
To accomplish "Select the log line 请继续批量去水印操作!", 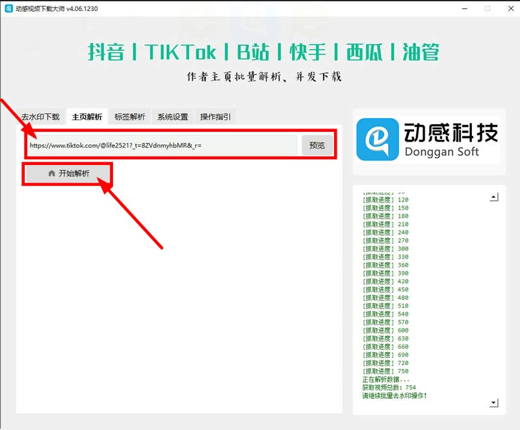I will pyautogui.click(x=395, y=396).
